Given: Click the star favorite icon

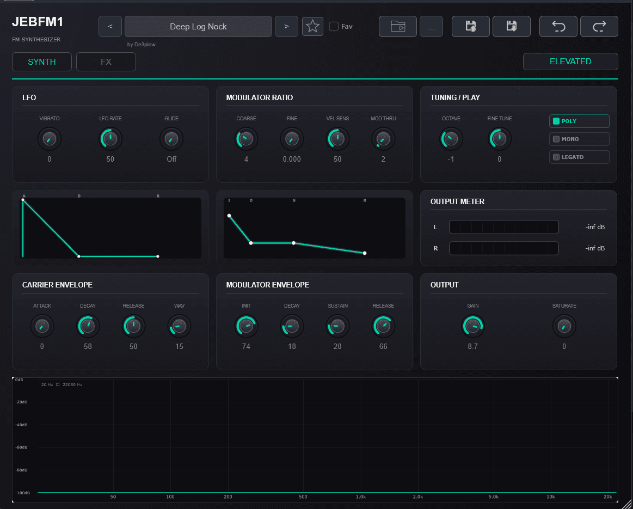Looking at the screenshot, I should pyautogui.click(x=312, y=27).
